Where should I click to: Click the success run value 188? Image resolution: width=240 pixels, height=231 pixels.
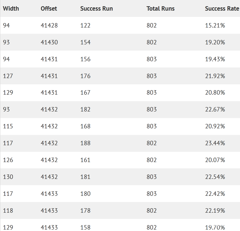click(85, 143)
